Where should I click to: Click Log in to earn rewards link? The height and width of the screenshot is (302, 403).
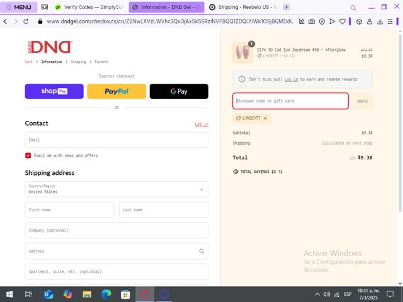pos(291,79)
